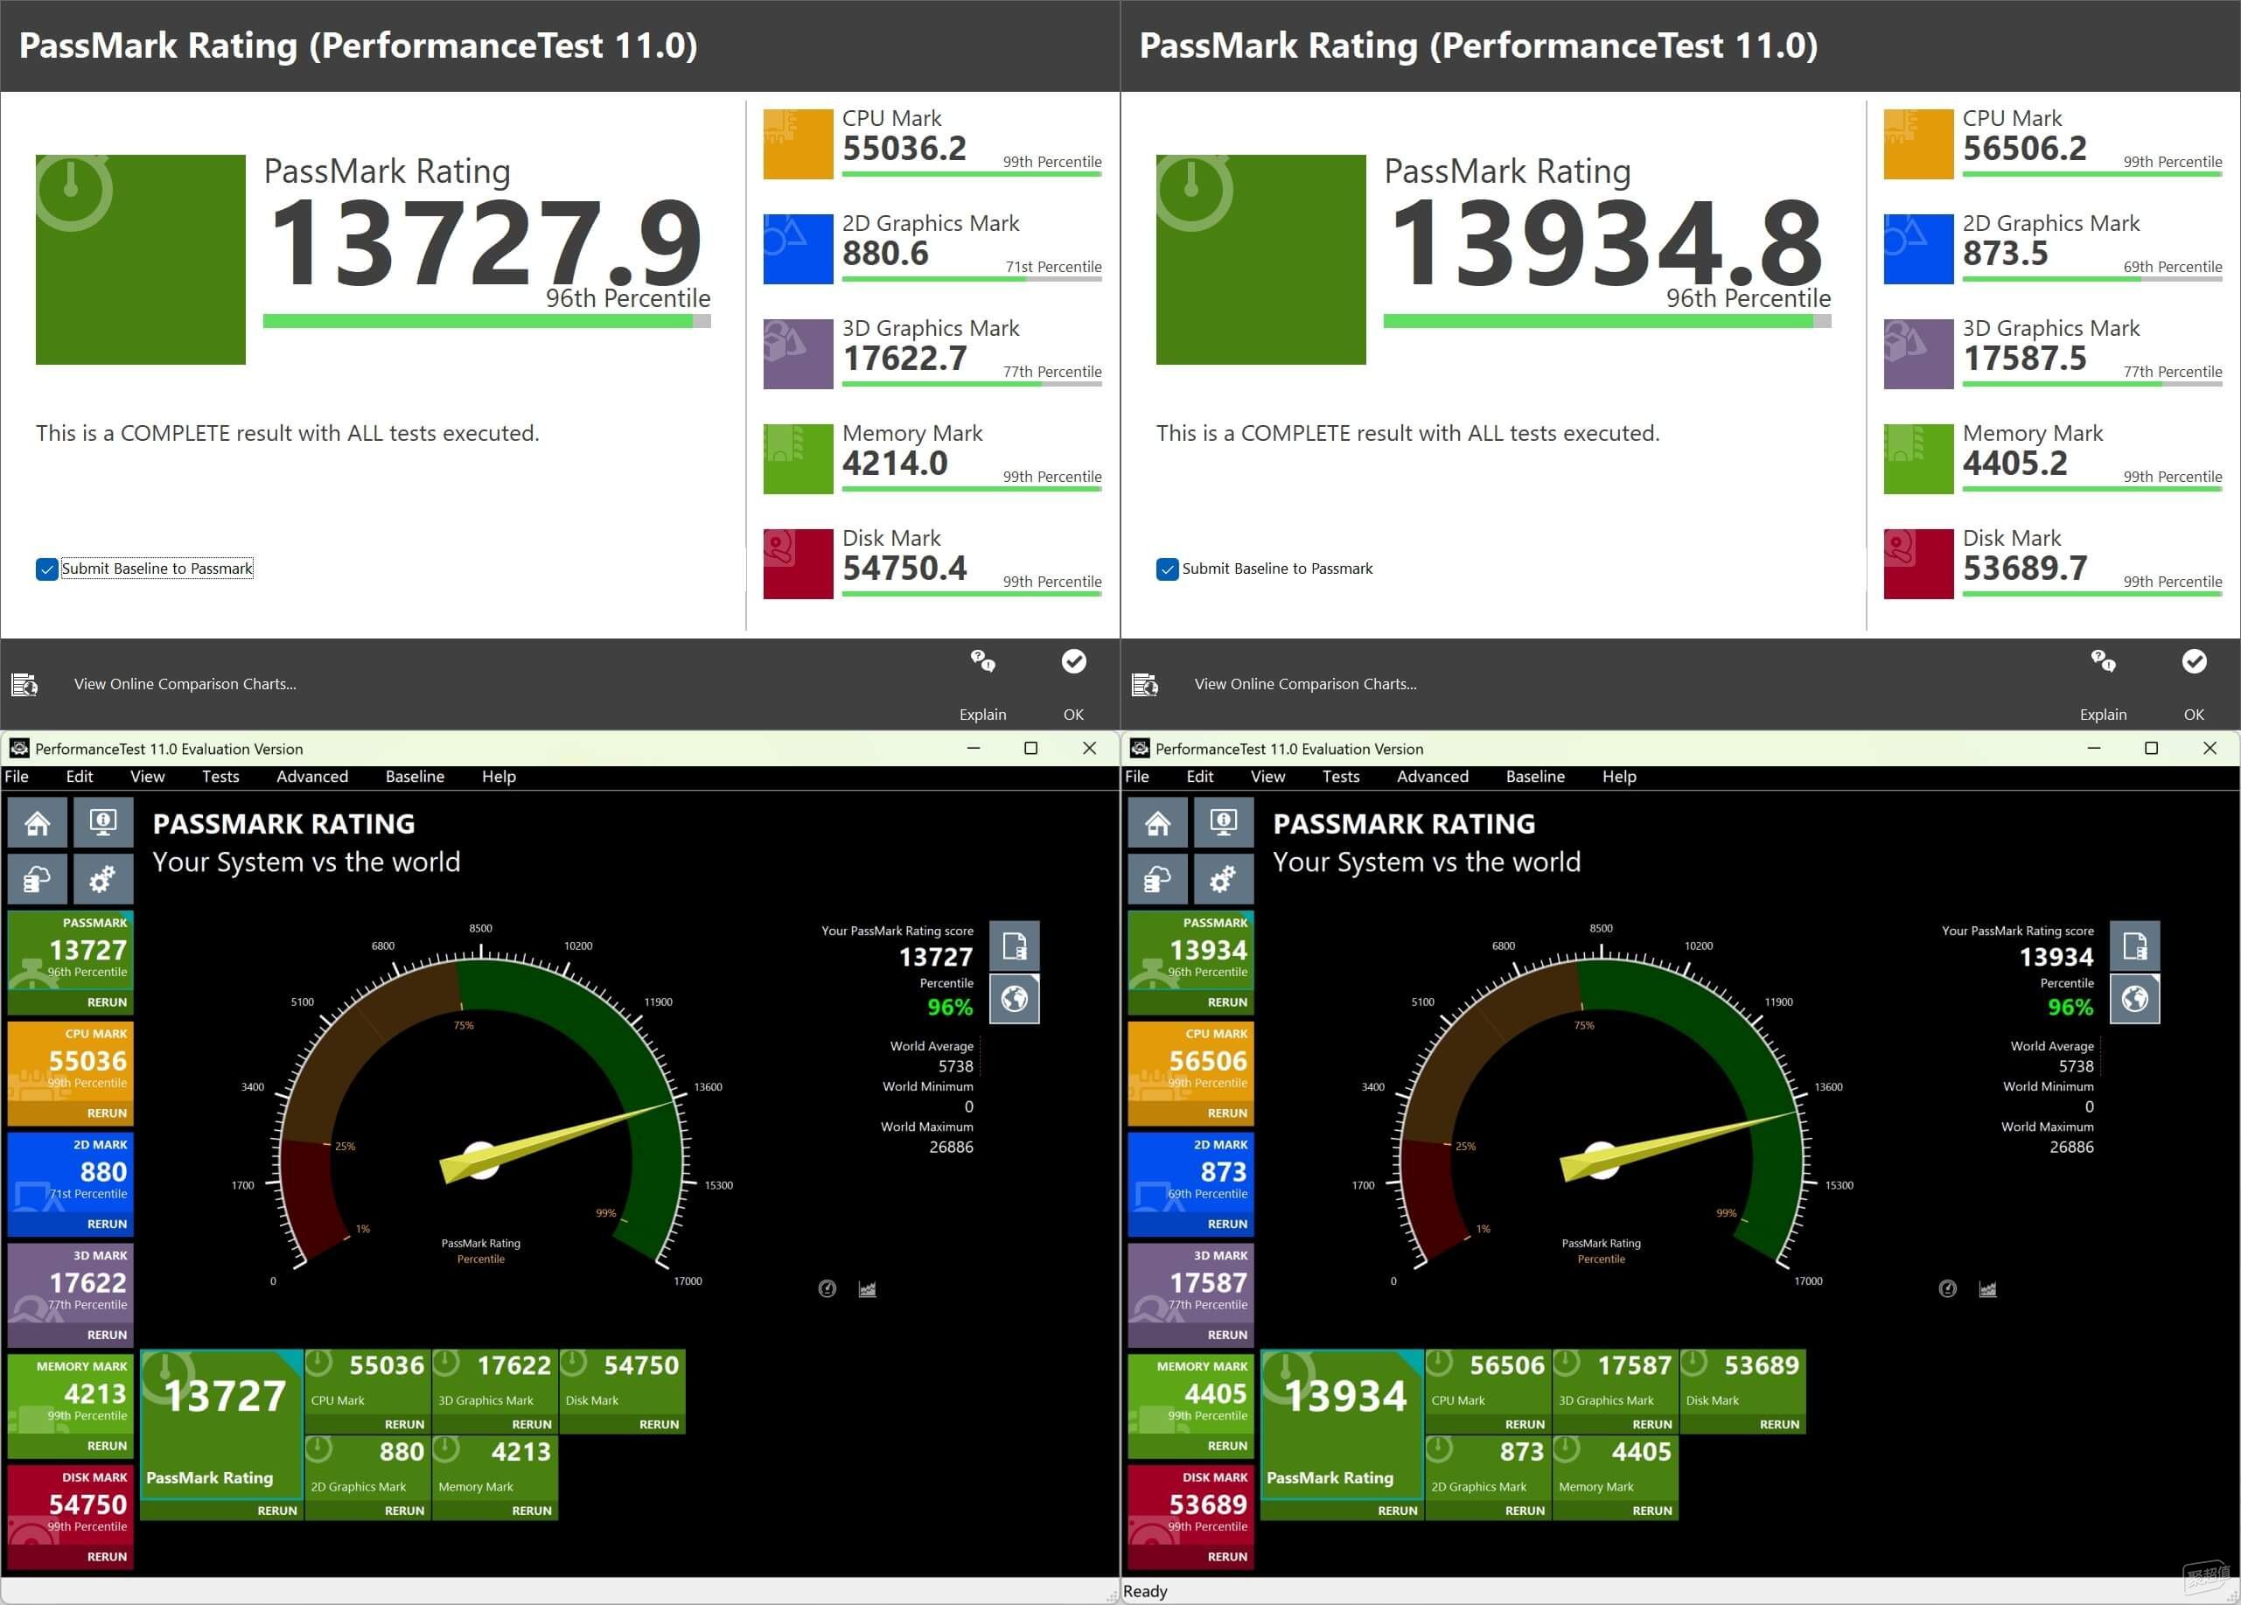This screenshot has width=2241, height=1605.
Task: Click PassMark Rating percentile bar under 13727.9
Action: pyautogui.click(x=486, y=320)
